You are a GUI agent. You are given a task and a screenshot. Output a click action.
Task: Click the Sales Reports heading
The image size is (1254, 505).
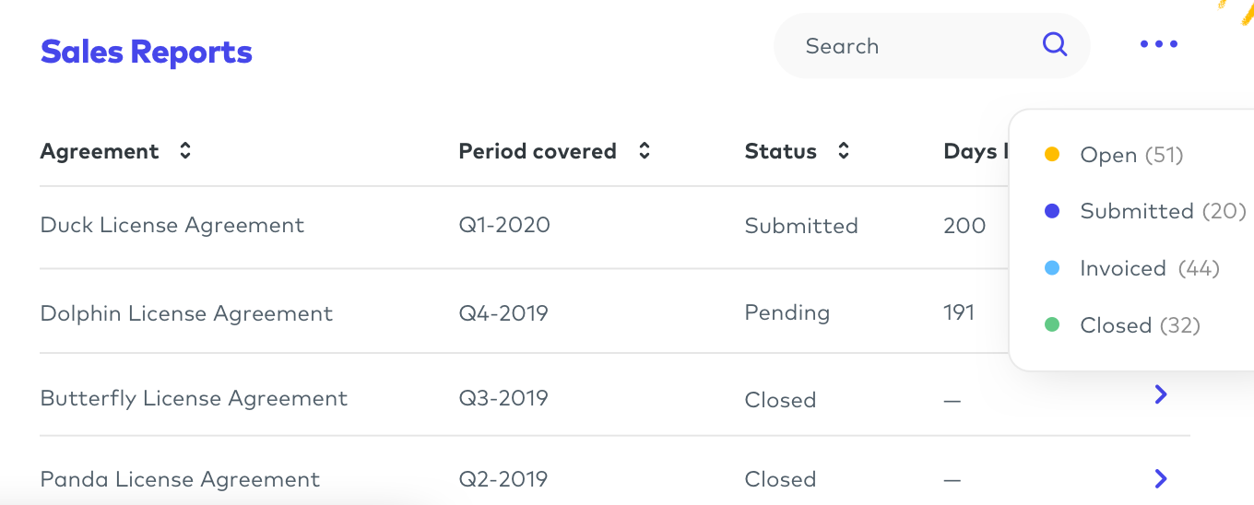pyautogui.click(x=147, y=52)
